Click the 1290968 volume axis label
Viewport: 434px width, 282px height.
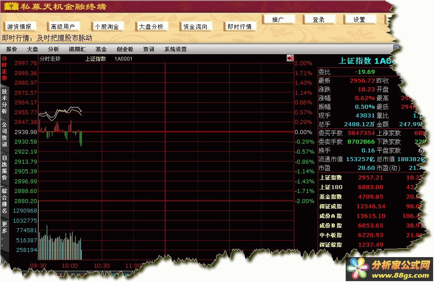tap(25, 211)
